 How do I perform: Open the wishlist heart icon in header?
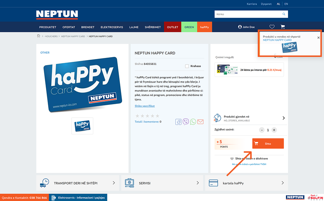tap(272, 27)
